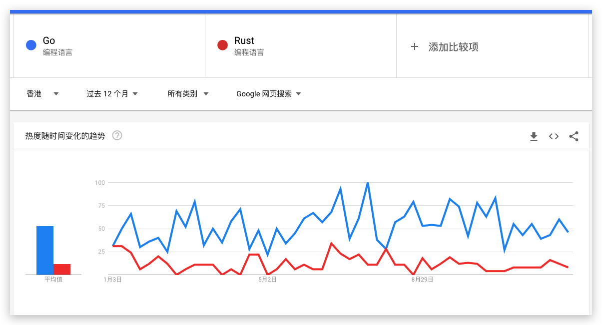602x325 pixels.
Task: Edit the Rust search term
Action: (x=244, y=40)
